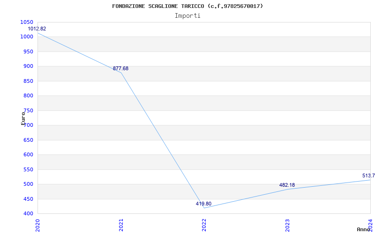
Task: Click the 1050 y-axis tick label
Action: coord(27,22)
